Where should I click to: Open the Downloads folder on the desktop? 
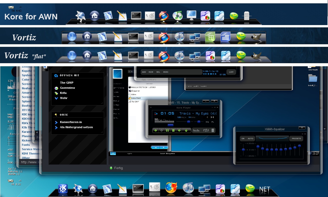313,68
